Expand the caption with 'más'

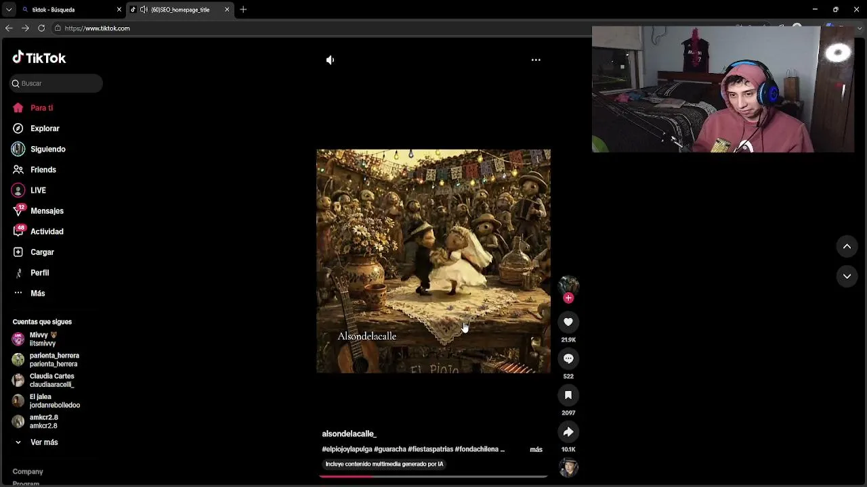click(536, 450)
